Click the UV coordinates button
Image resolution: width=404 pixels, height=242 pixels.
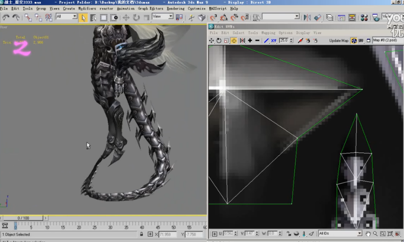[361, 41]
